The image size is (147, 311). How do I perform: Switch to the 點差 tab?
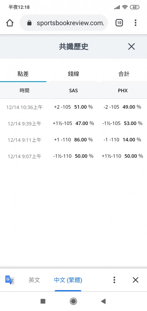[23, 74]
